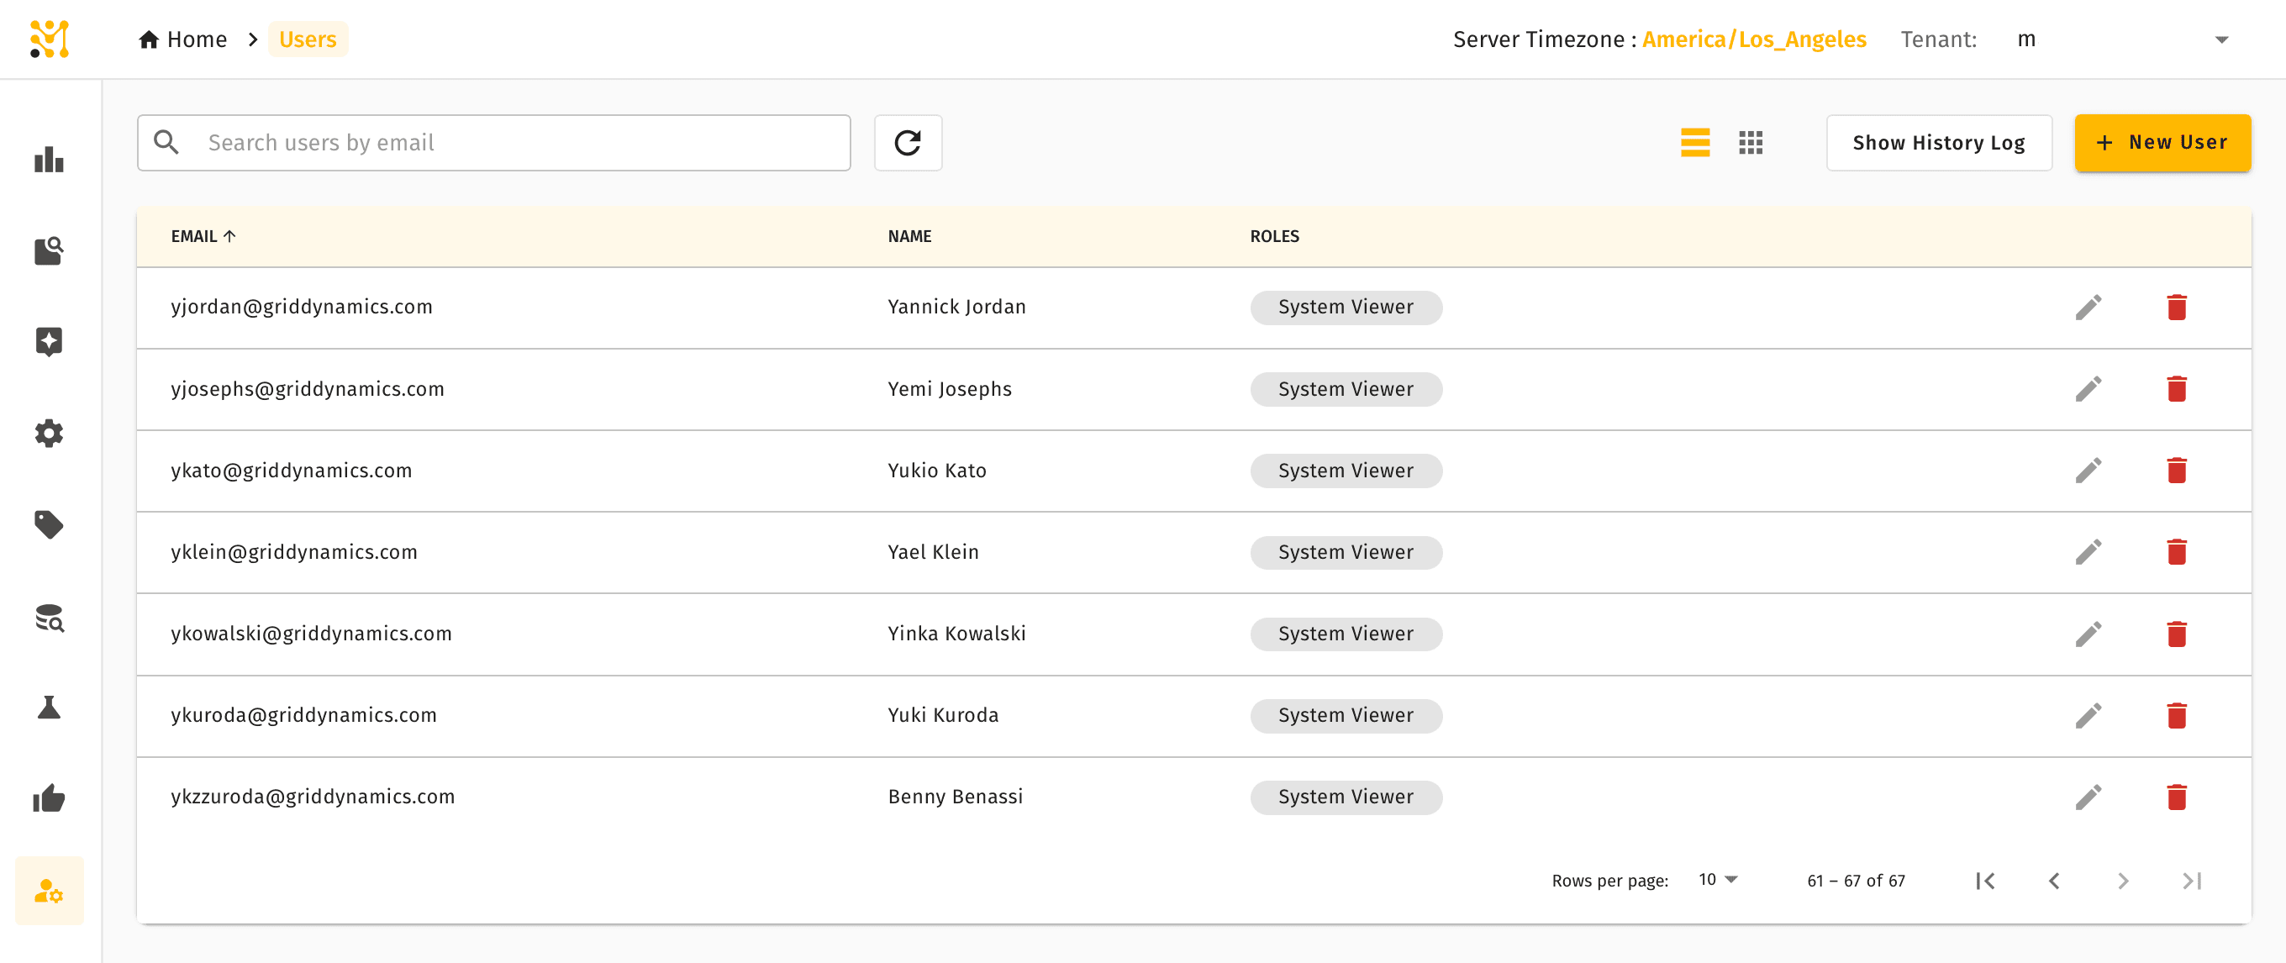This screenshot has height=963, width=2286.
Task: Open the database search sidebar icon
Action: coord(50,617)
